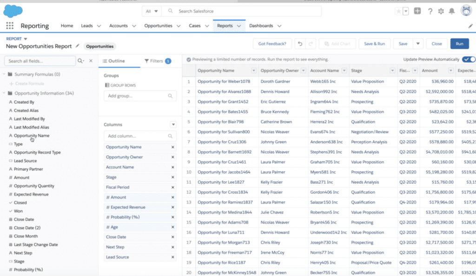The image size is (476, 276).
Task: Click the Got Feedback? button
Action: pyautogui.click(x=272, y=44)
